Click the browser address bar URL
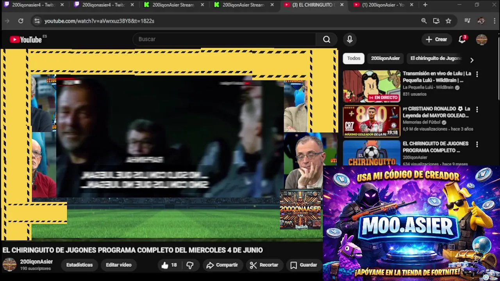Viewport: 500px width, 281px height. (99, 21)
